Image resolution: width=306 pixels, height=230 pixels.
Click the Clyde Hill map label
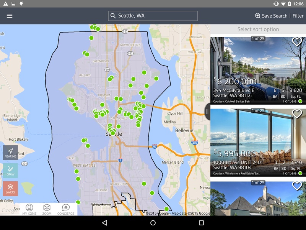click(175, 113)
